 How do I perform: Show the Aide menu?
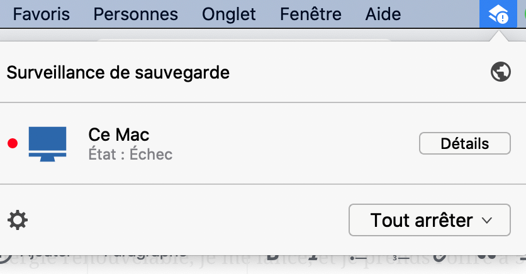[x=383, y=14]
